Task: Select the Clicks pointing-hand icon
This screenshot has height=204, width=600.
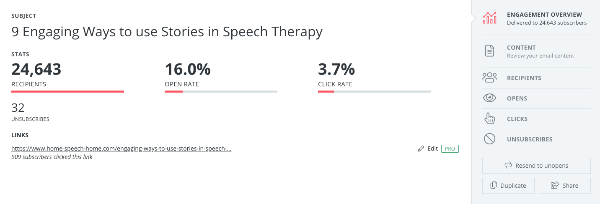Action: pos(489,118)
